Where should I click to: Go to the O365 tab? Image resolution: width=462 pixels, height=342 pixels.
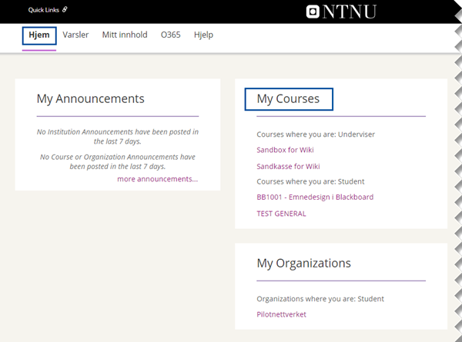coord(171,35)
